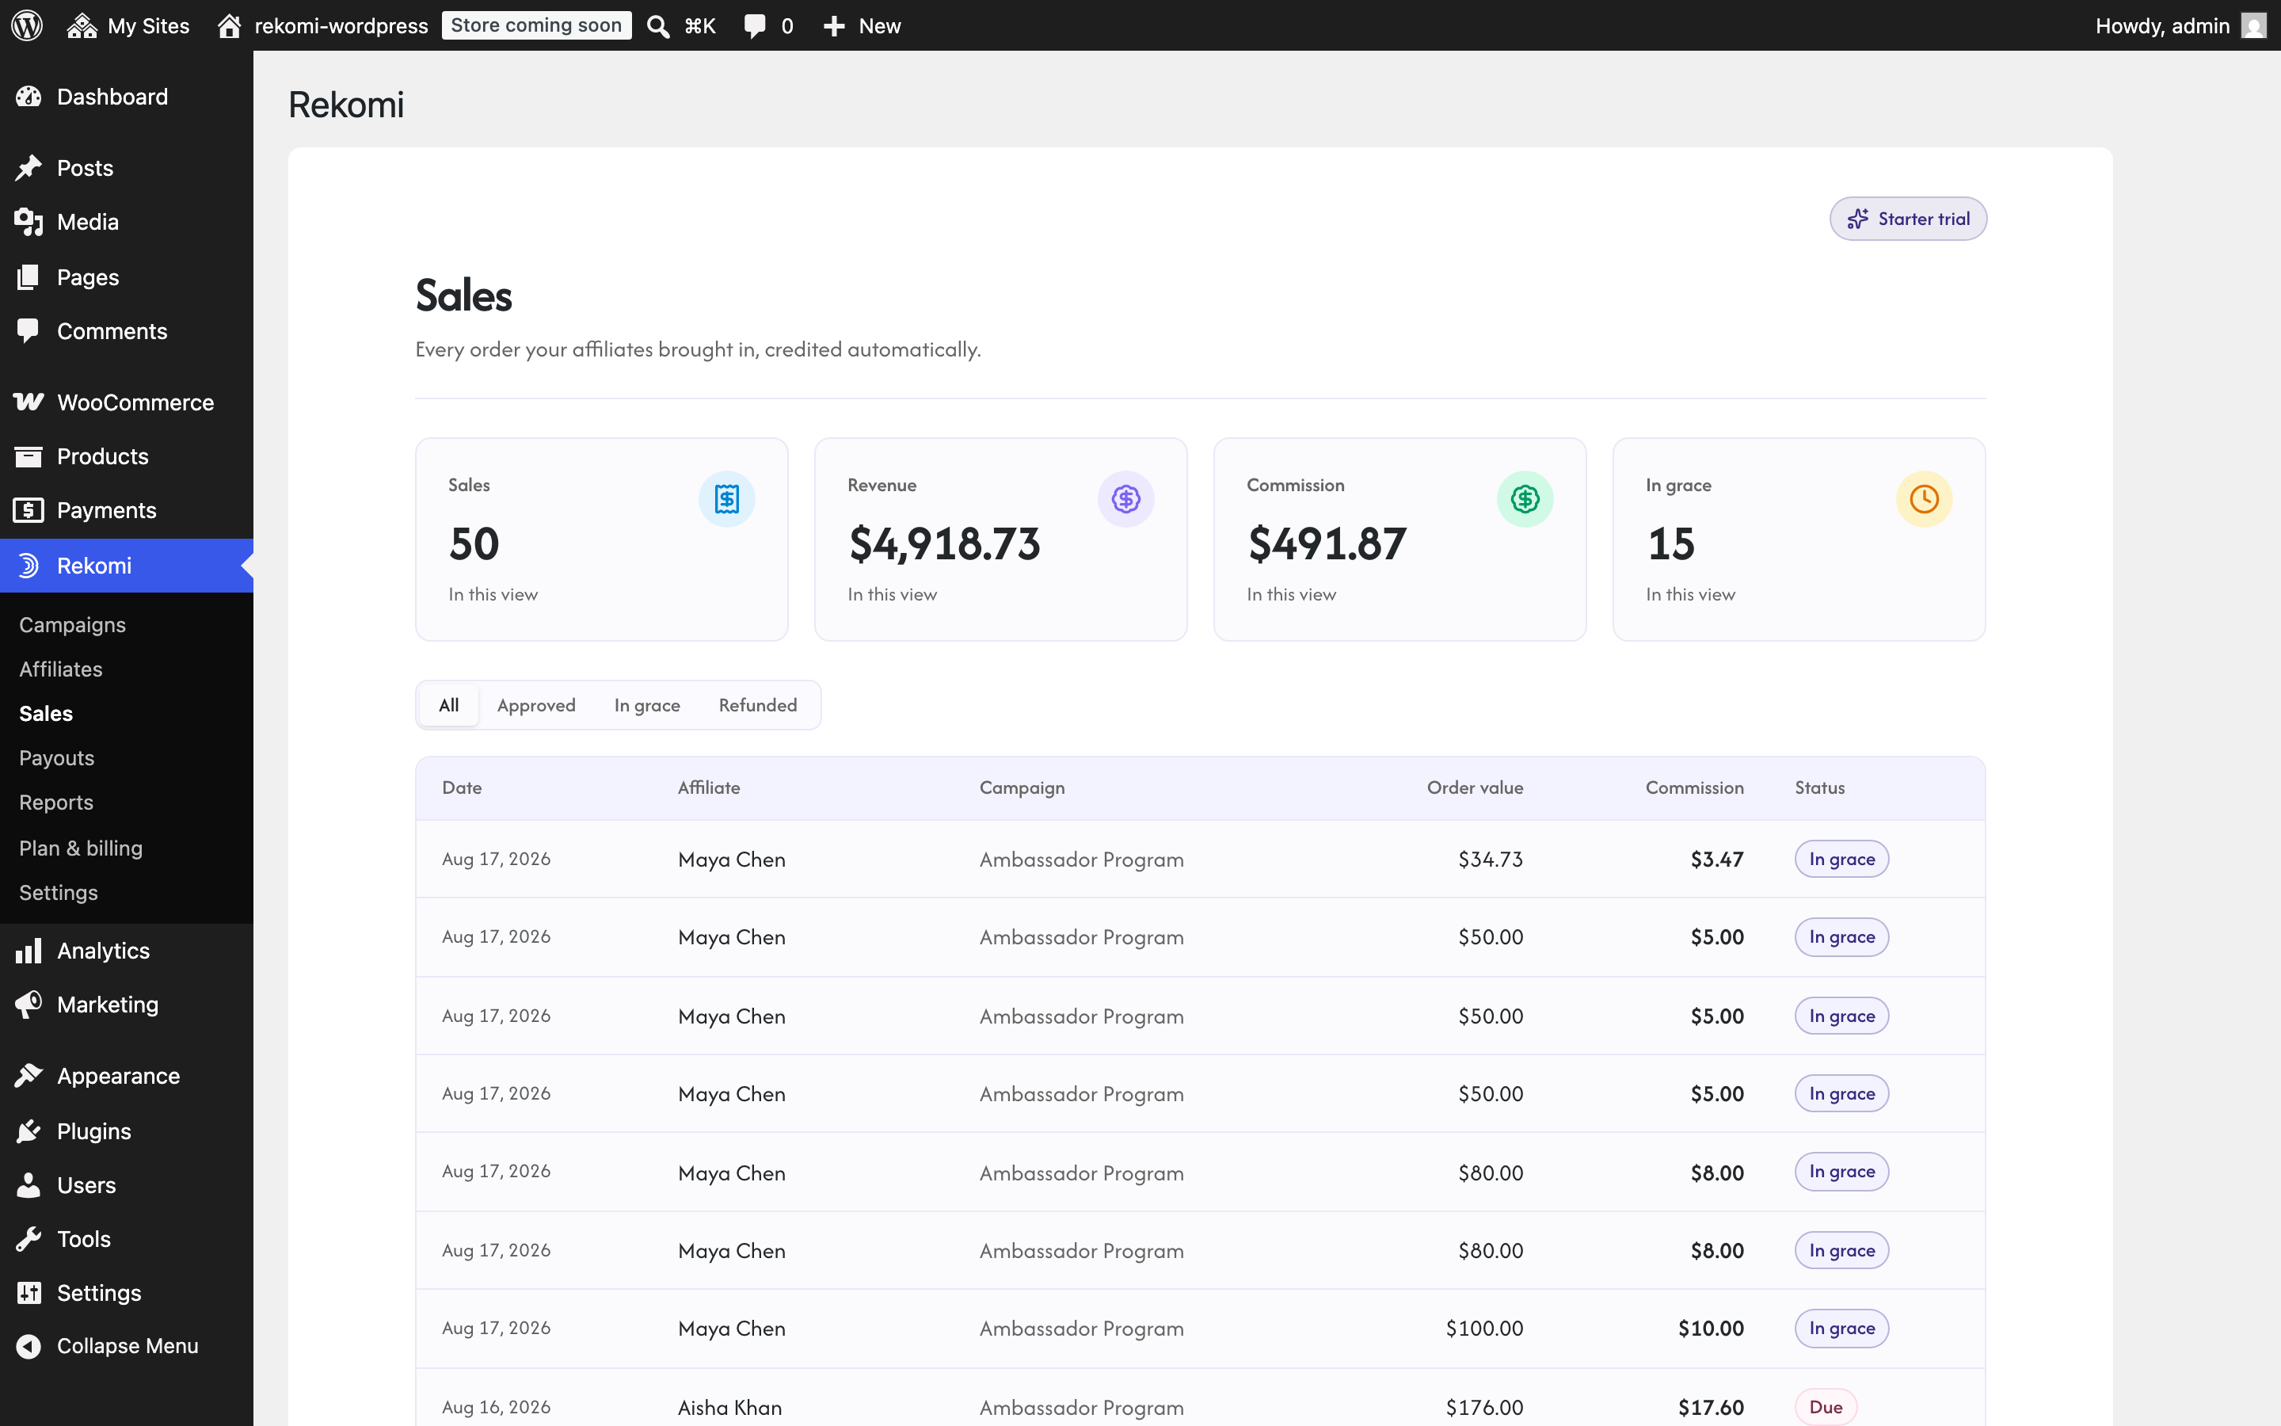This screenshot has width=2281, height=1426.
Task: Click the plus New icon
Action: point(833,25)
